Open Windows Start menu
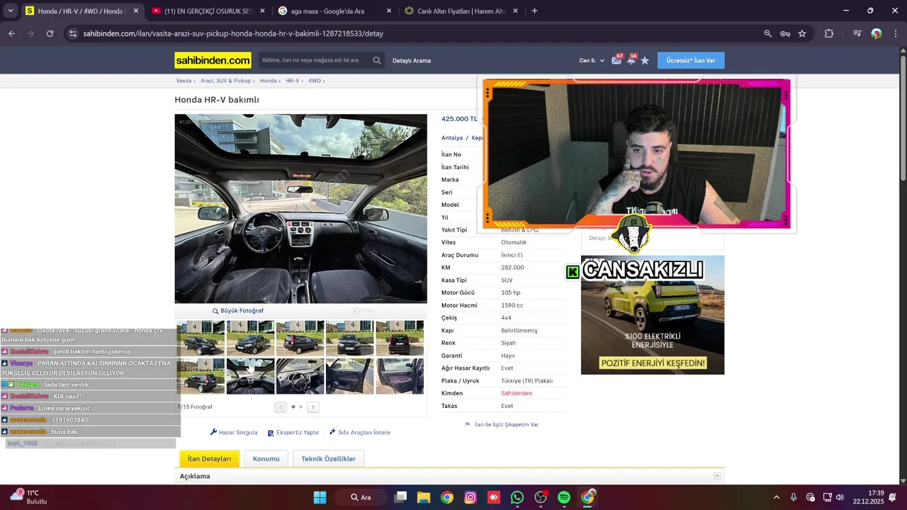The width and height of the screenshot is (907, 510). [x=320, y=497]
